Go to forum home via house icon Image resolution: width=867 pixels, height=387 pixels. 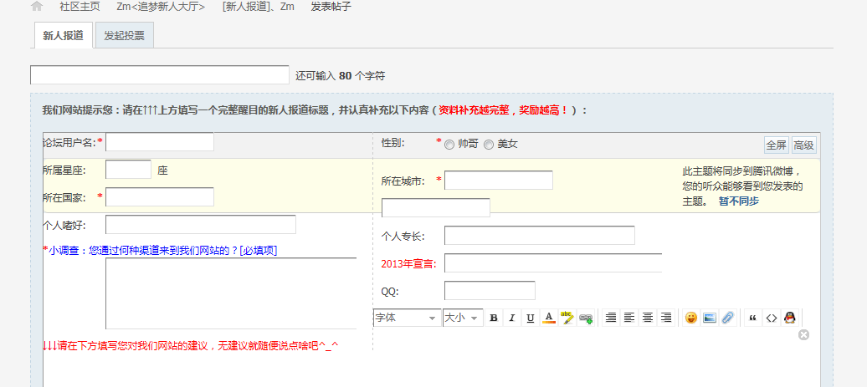37,7
